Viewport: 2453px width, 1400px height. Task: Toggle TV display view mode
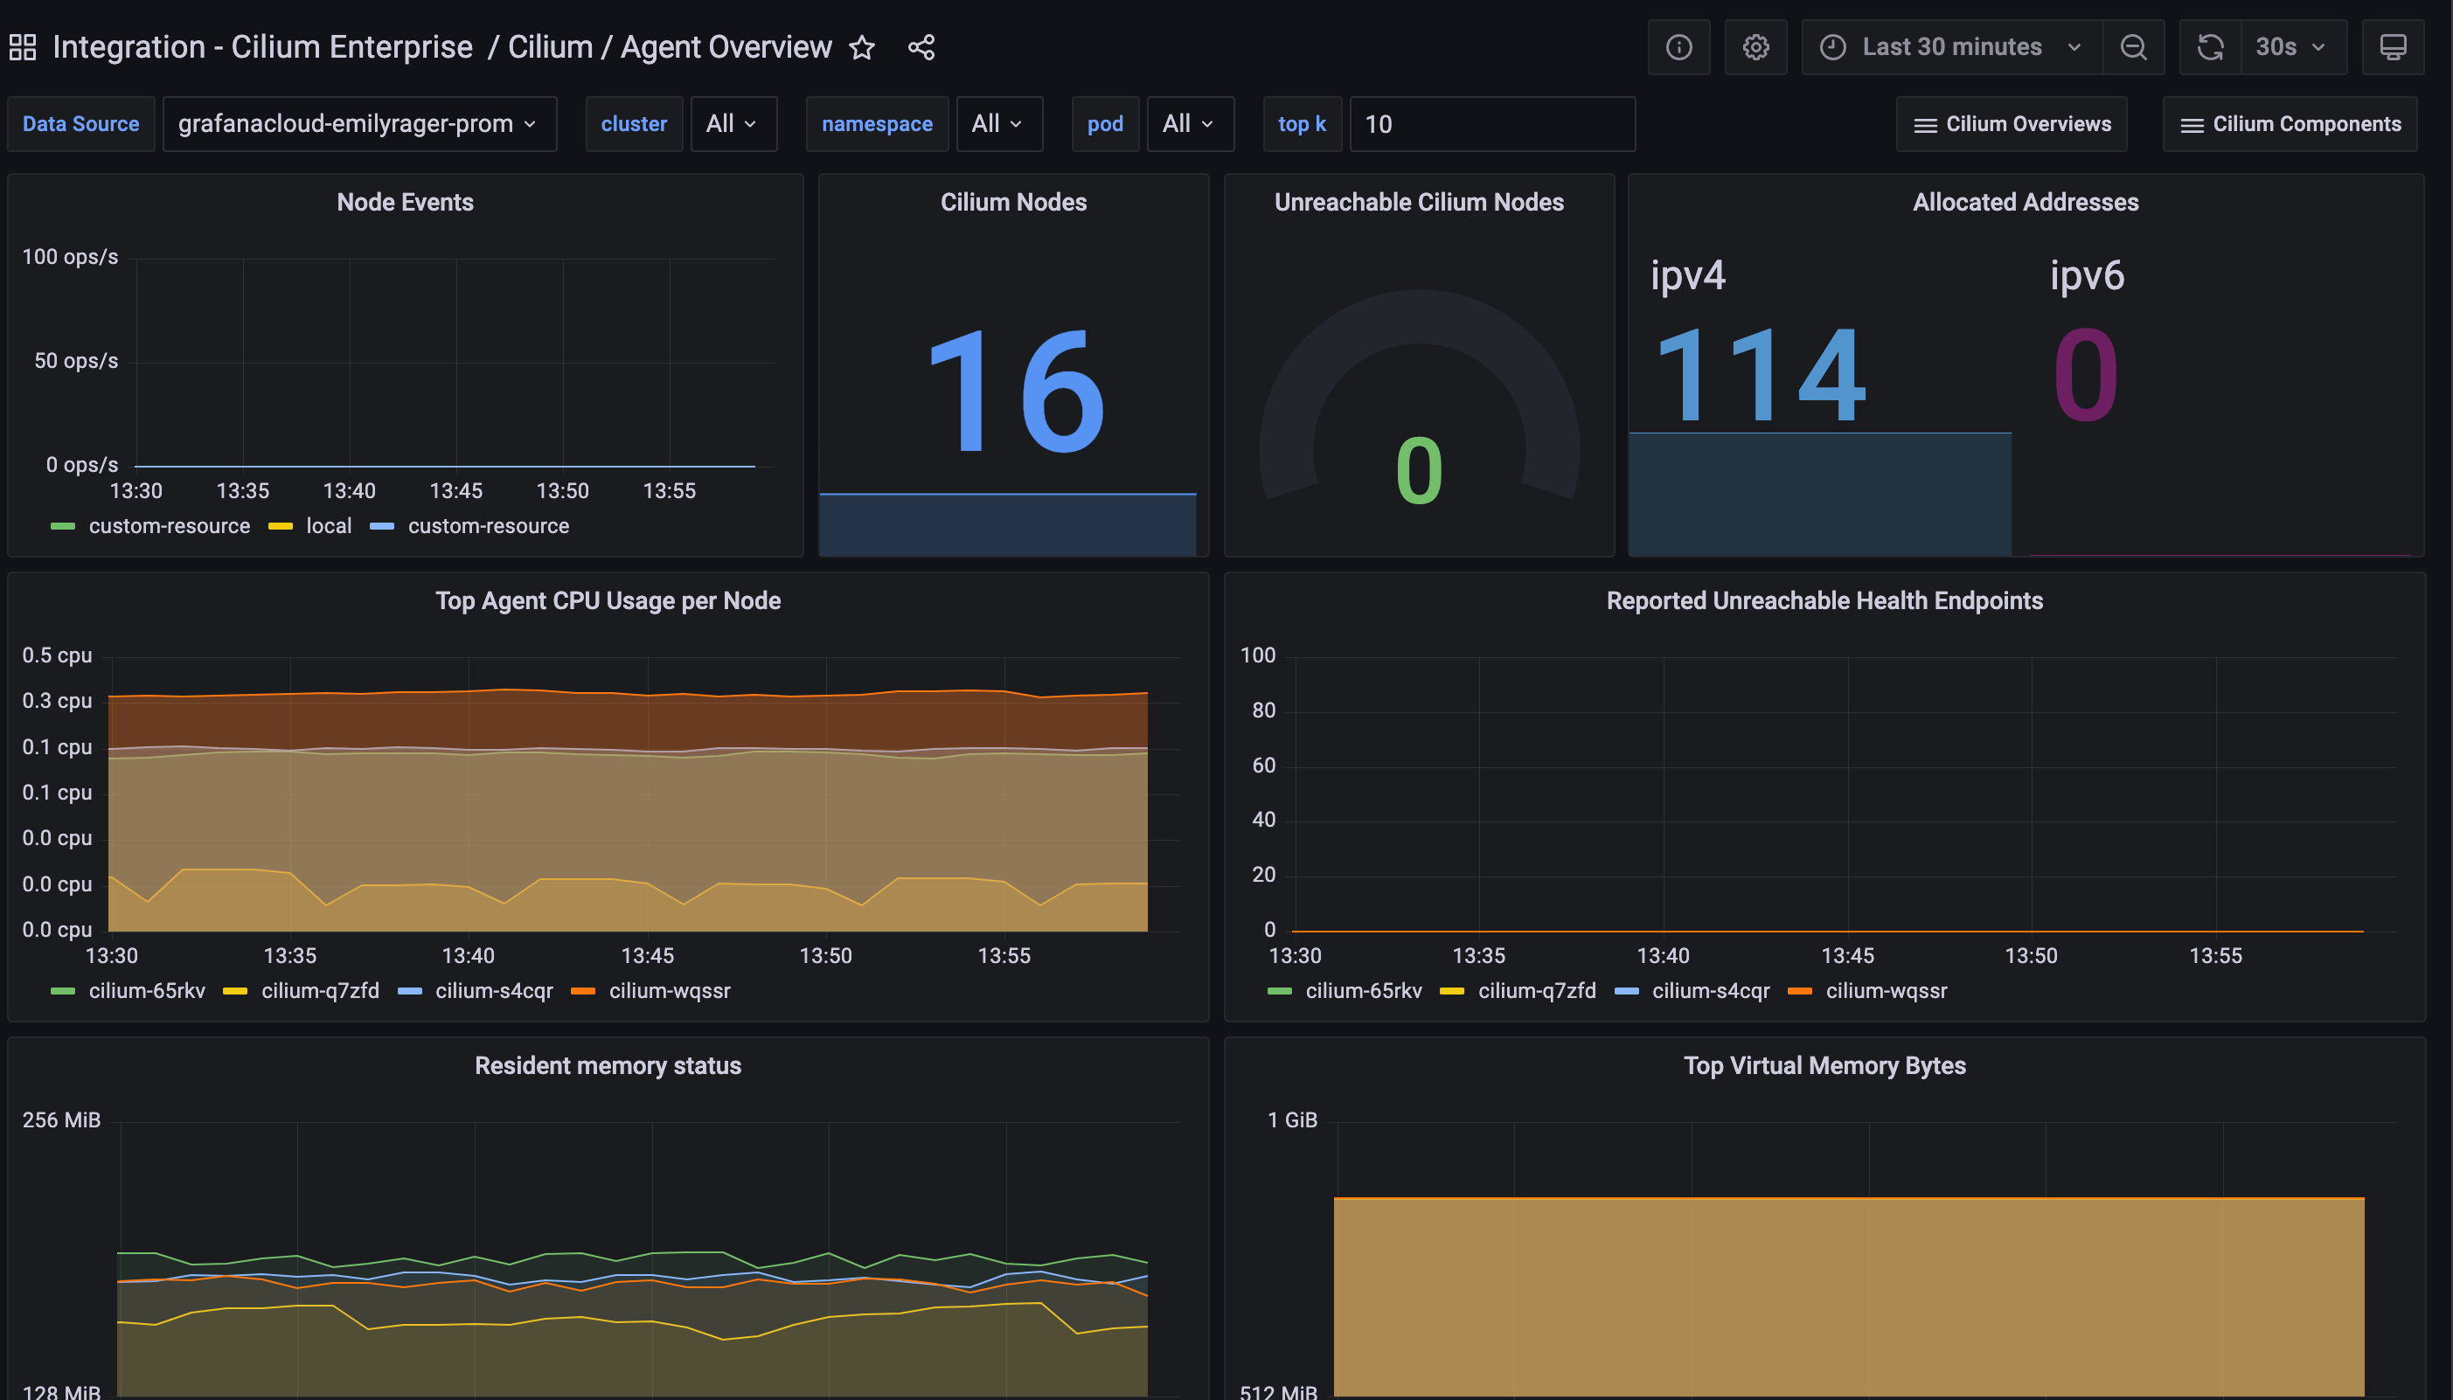[x=2393, y=47]
